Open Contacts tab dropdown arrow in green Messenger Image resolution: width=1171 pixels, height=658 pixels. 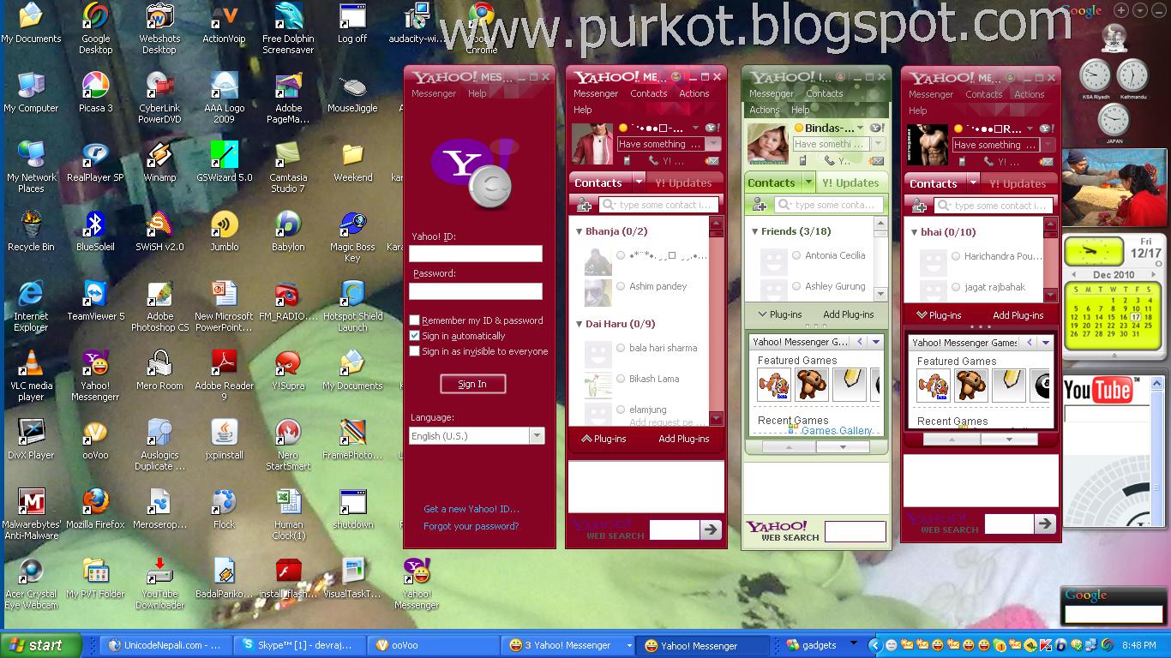[808, 182]
